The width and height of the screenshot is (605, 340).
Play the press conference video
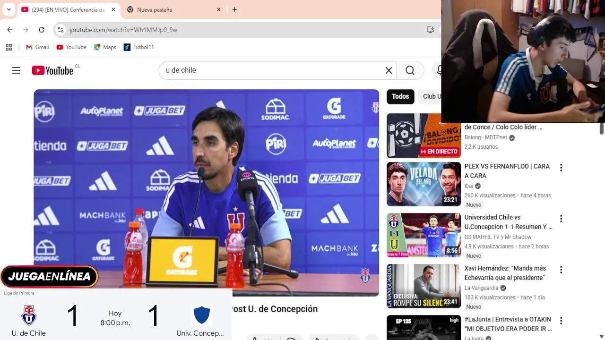point(206,193)
